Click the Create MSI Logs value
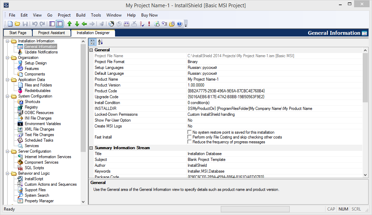Screen dimensions: 372x215 click(x=190, y=126)
